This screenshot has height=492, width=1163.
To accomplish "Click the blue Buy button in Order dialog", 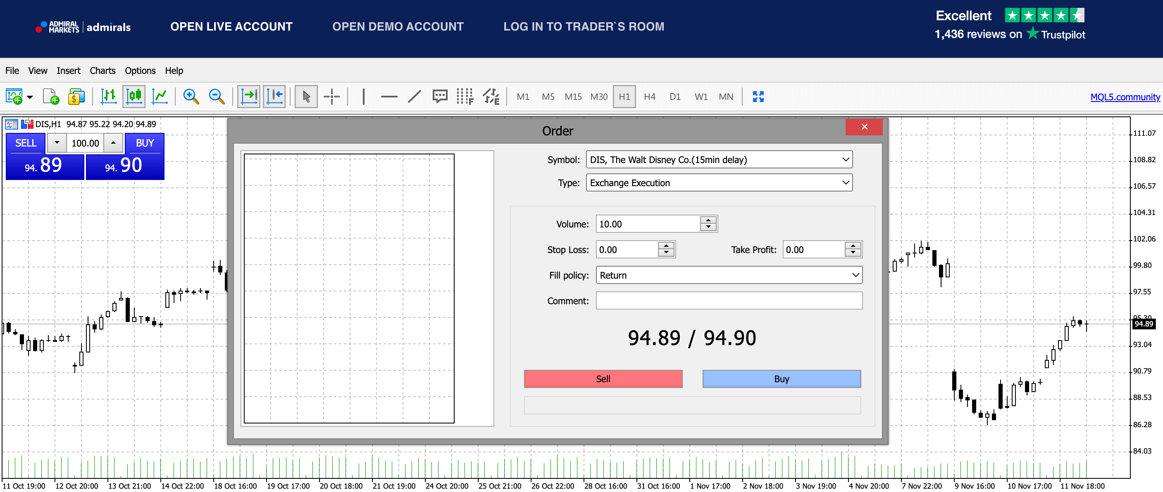I will click(x=782, y=379).
